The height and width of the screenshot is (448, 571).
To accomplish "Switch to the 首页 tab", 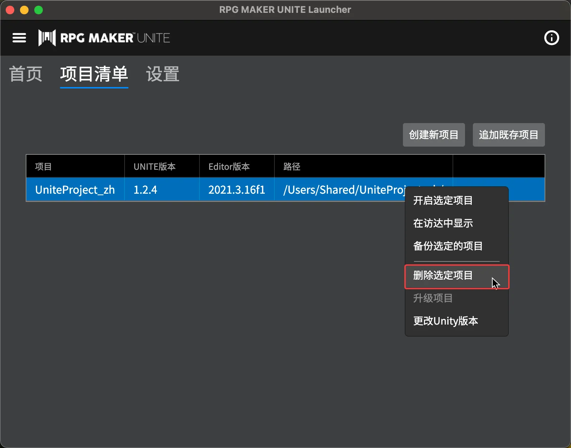I will tap(26, 74).
